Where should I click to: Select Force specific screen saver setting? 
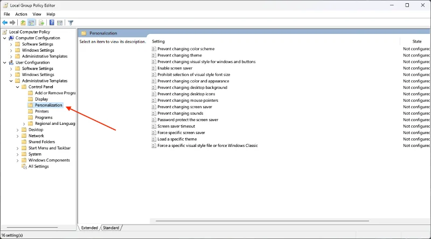tap(181, 132)
